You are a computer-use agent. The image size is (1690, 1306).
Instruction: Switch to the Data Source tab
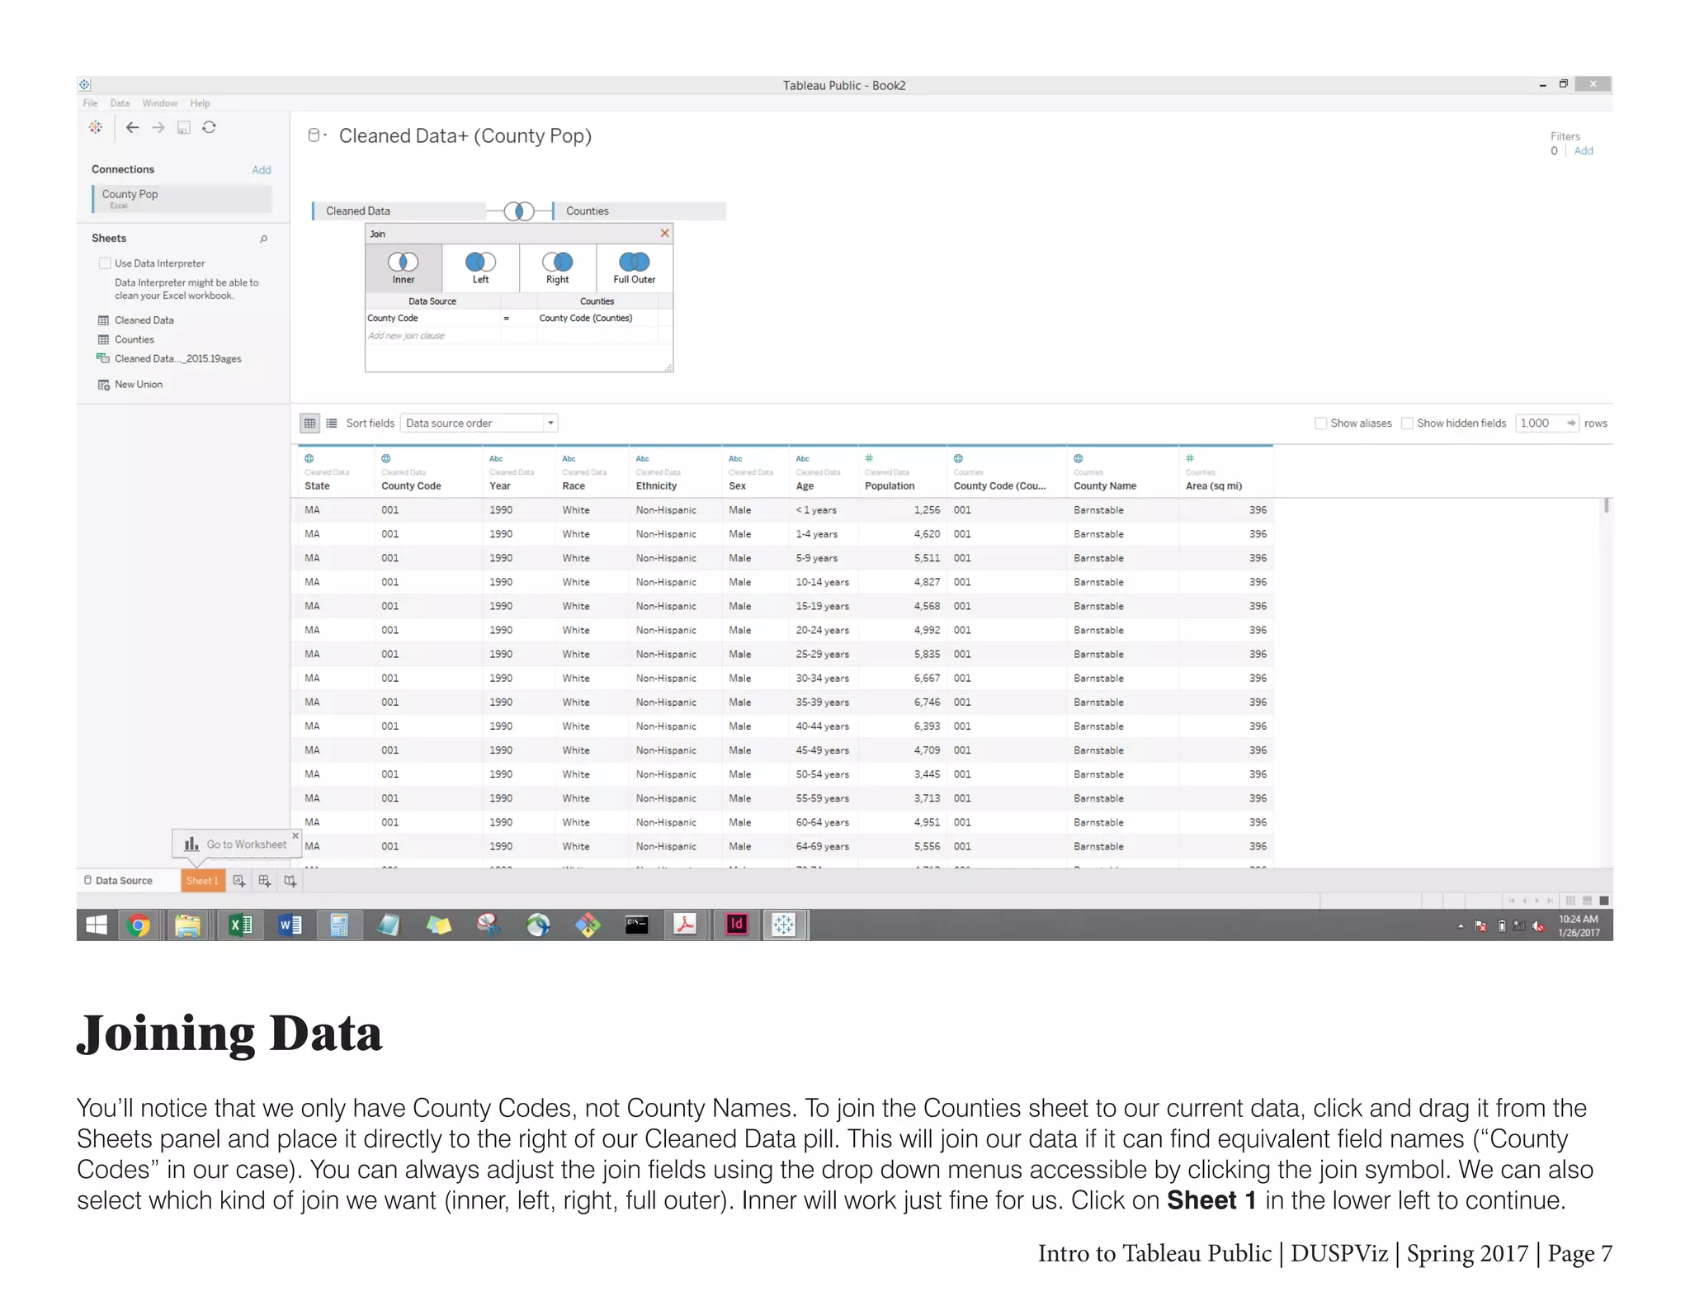pyautogui.click(x=118, y=881)
